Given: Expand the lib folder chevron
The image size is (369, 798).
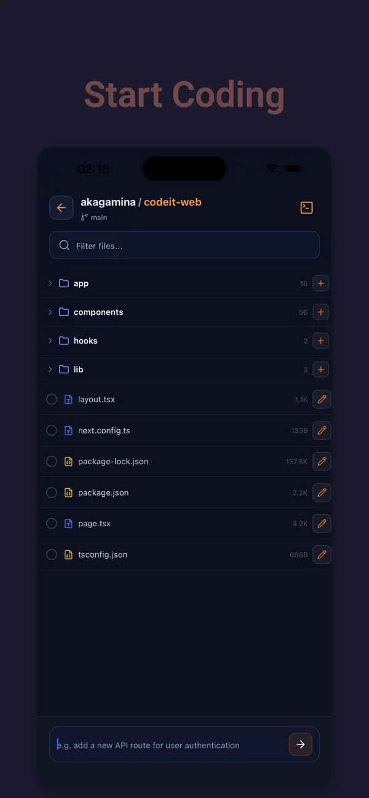Looking at the screenshot, I should (x=50, y=369).
